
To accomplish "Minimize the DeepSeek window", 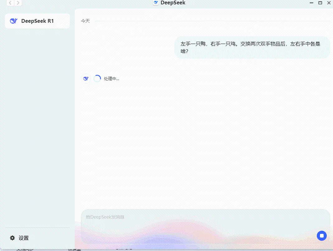I will click(311, 3).
